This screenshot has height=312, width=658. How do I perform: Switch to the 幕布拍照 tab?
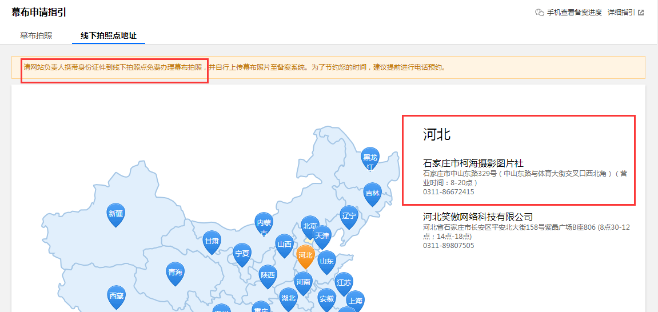tap(36, 35)
